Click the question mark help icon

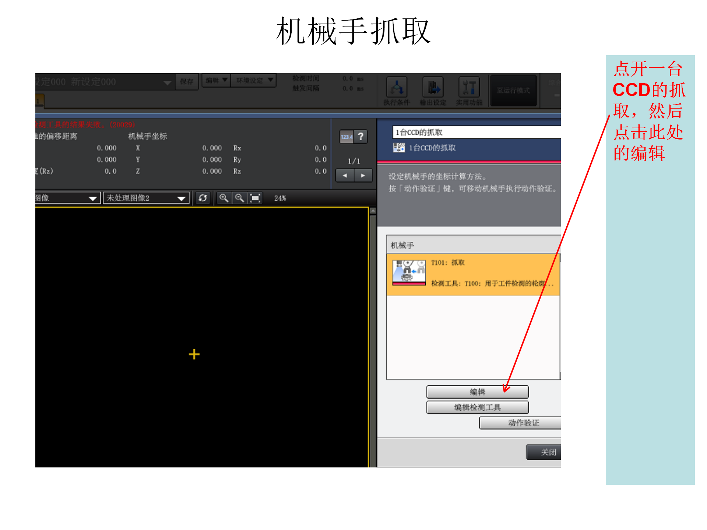[x=361, y=137]
